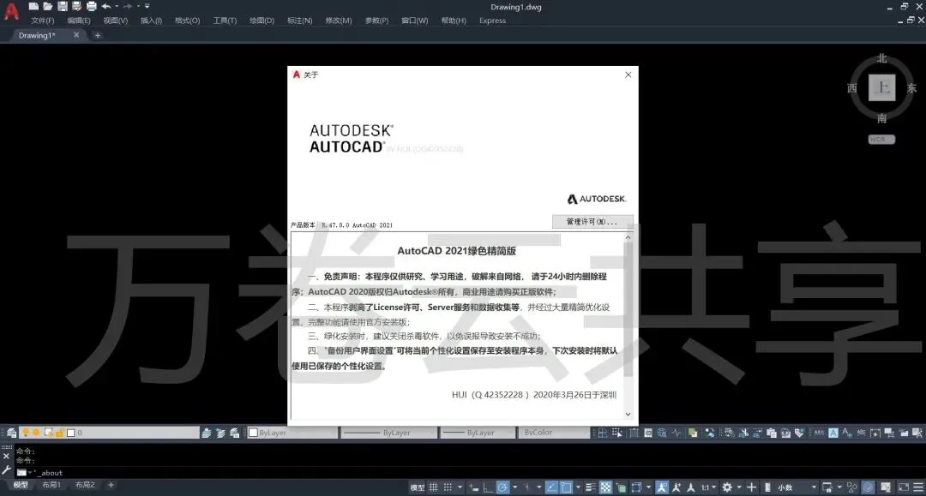The height and width of the screenshot is (496, 926).
Task: Click 管理许可(M)... button in About dialog
Action: [x=592, y=222]
